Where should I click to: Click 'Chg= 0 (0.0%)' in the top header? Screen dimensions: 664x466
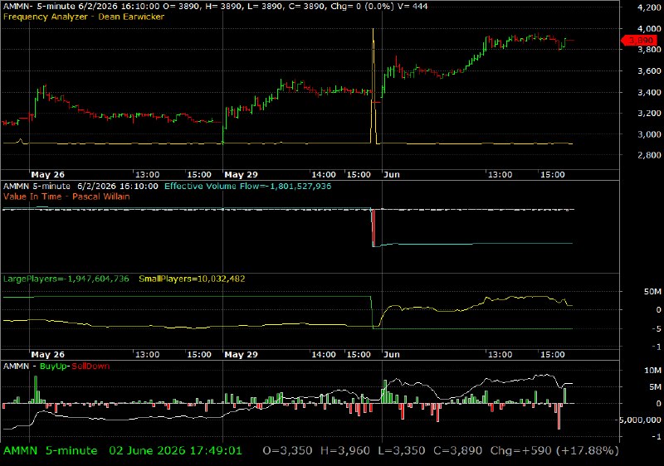[364, 7]
